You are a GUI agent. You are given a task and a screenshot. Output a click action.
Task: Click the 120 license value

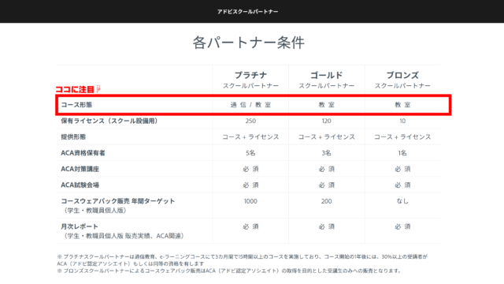tap(327, 121)
